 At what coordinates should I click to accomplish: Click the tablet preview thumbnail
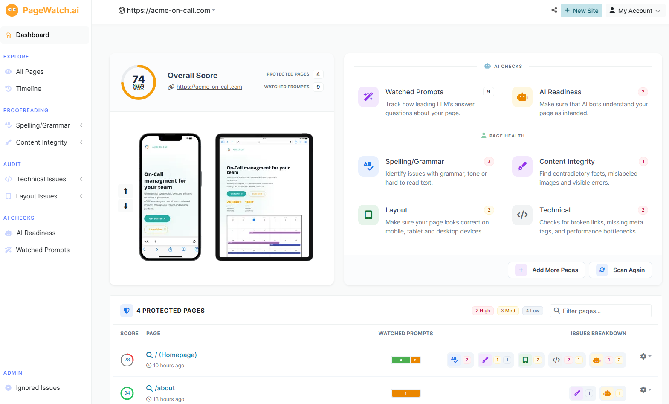click(x=264, y=197)
